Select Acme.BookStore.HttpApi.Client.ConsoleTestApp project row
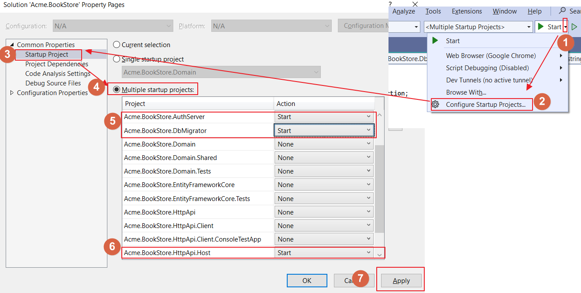This screenshot has height=293, width=581. pos(198,239)
